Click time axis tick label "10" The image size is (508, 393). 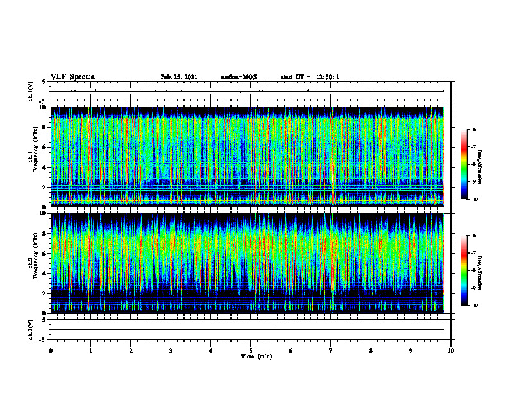pyautogui.click(x=451, y=351)
